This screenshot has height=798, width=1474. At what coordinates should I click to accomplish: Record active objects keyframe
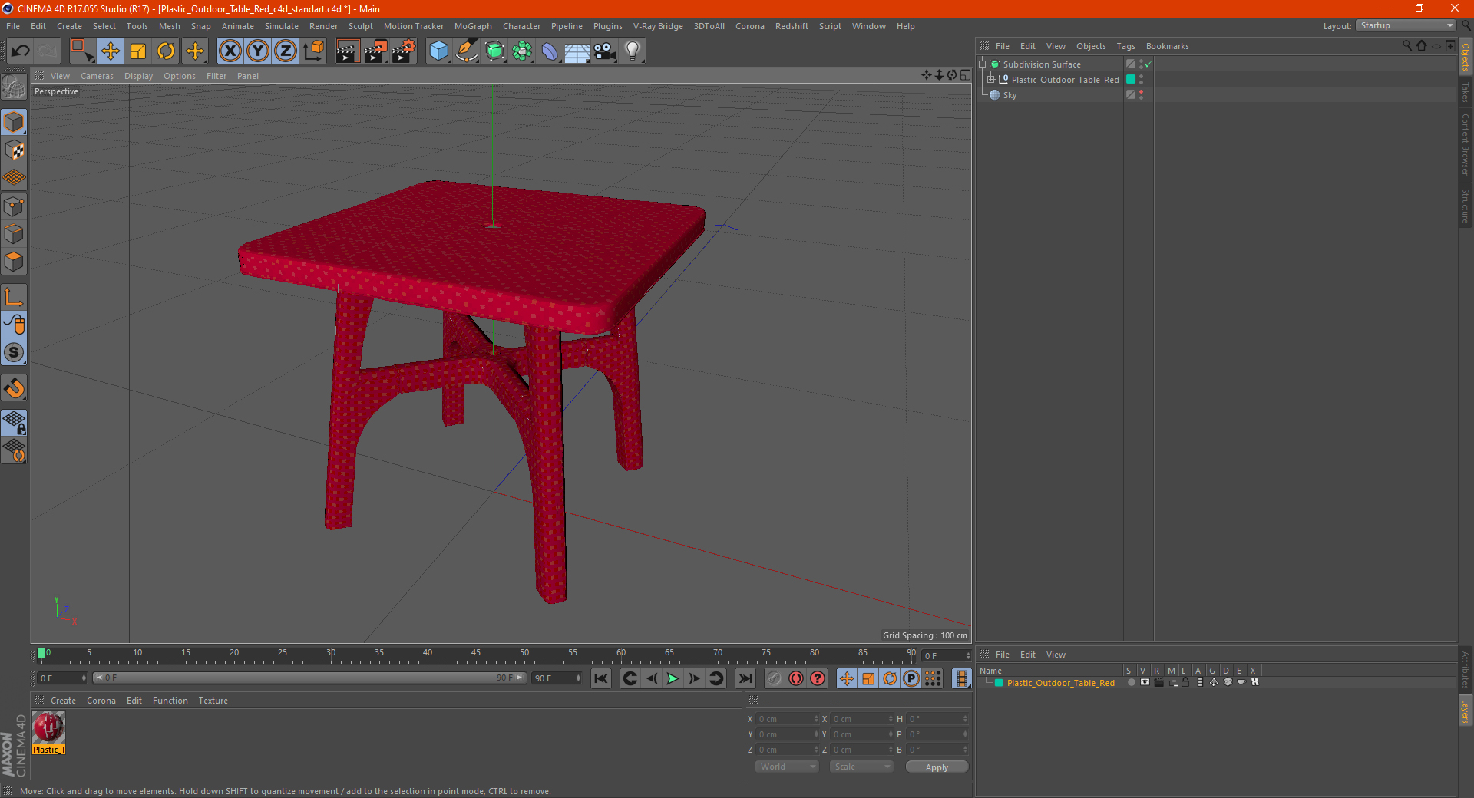[x=774, y=678]
